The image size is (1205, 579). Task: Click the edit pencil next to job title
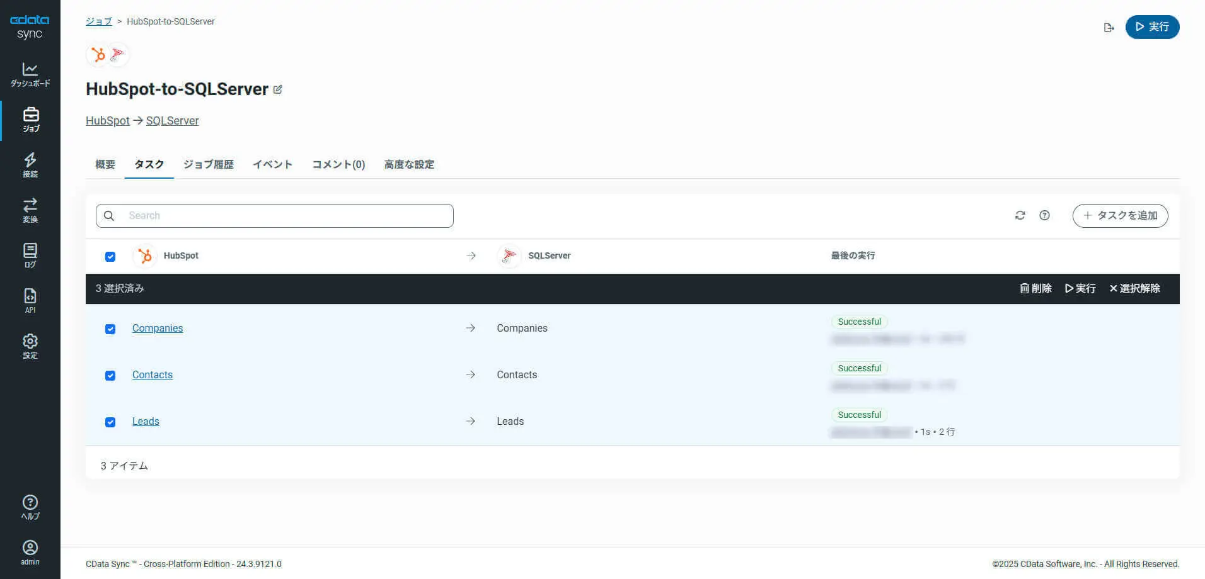[x=278, y=89]
